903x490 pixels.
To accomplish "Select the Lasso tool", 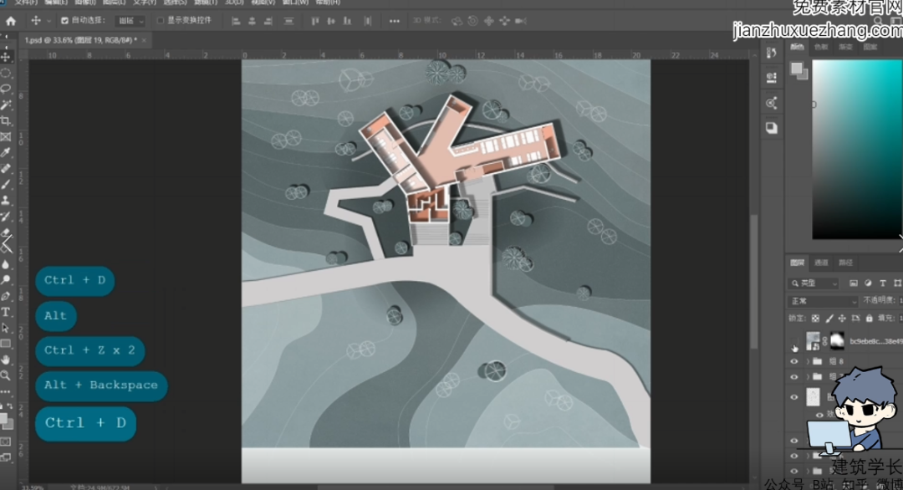I will pos(6,89).
